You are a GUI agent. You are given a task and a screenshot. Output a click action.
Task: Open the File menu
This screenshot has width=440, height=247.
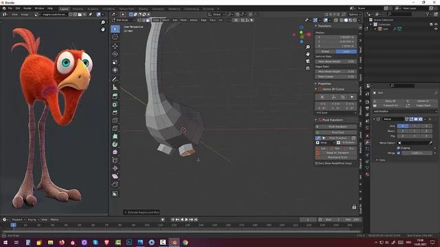10,8
